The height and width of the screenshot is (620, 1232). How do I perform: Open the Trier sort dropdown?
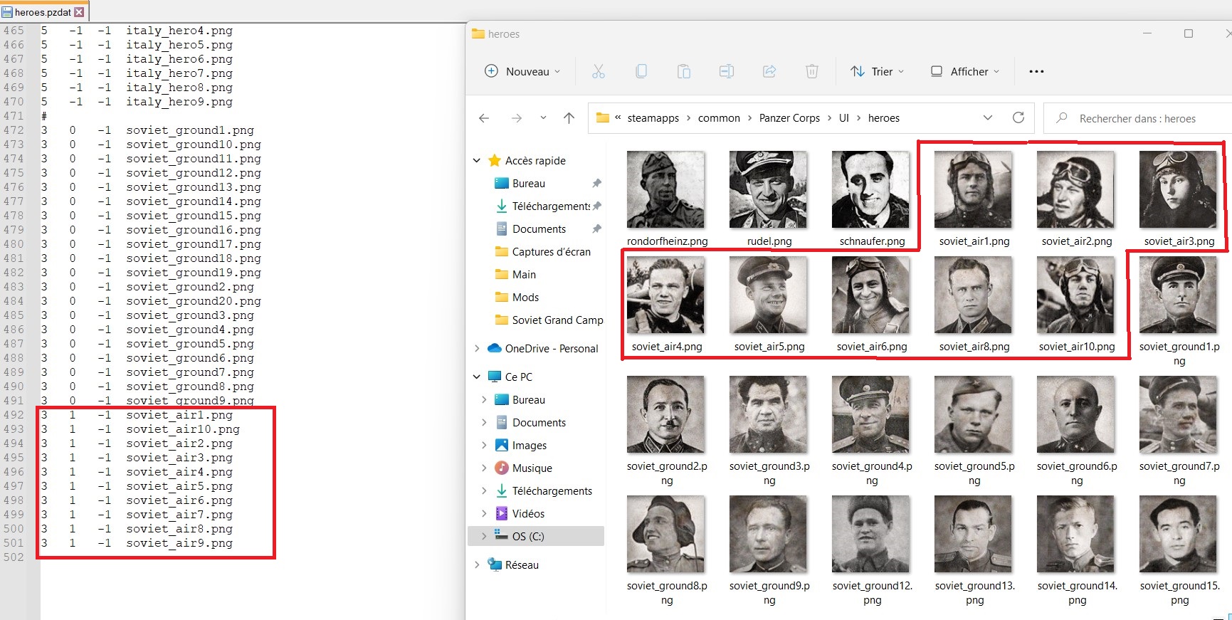(877, 71)
